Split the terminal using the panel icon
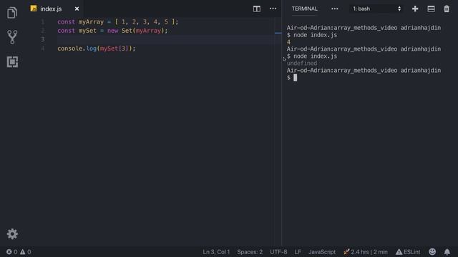The image size is (458, 257). [x=431, y=9]
